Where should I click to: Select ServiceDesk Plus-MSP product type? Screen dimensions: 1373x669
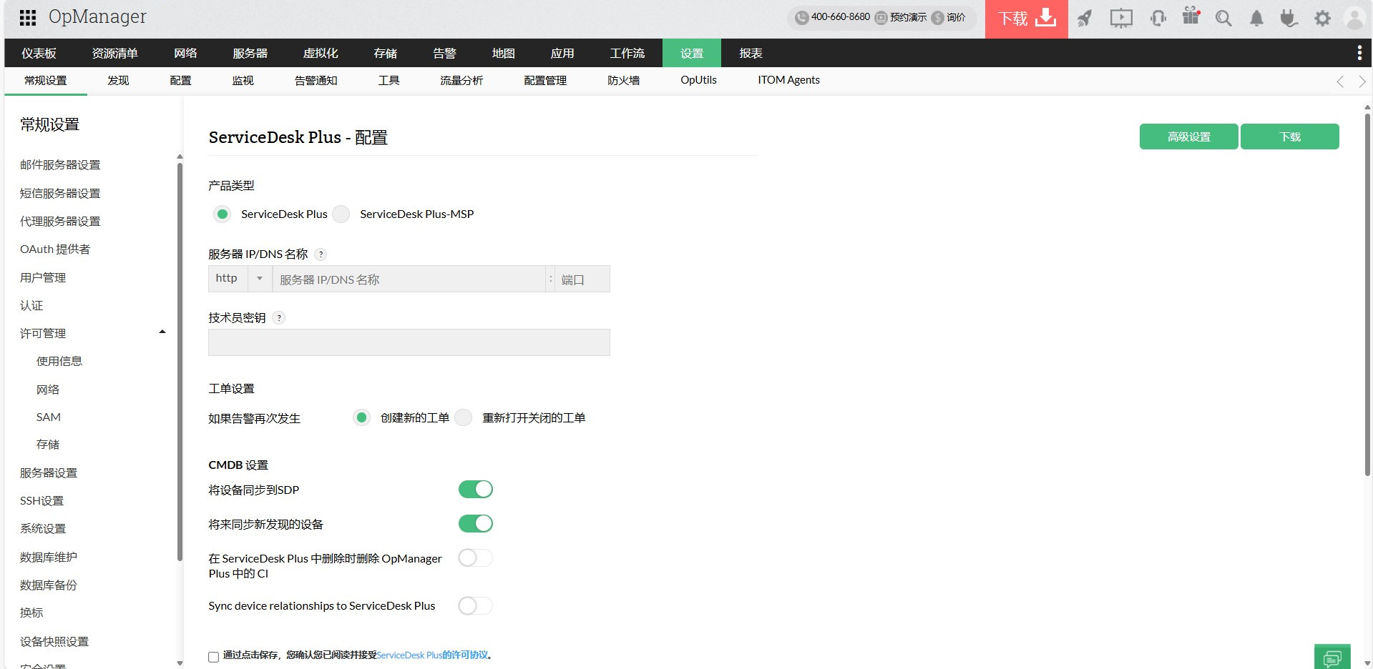click(341, 214)
